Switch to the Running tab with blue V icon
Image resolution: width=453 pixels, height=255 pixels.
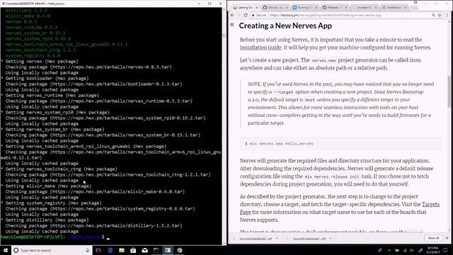pos(304,8)
